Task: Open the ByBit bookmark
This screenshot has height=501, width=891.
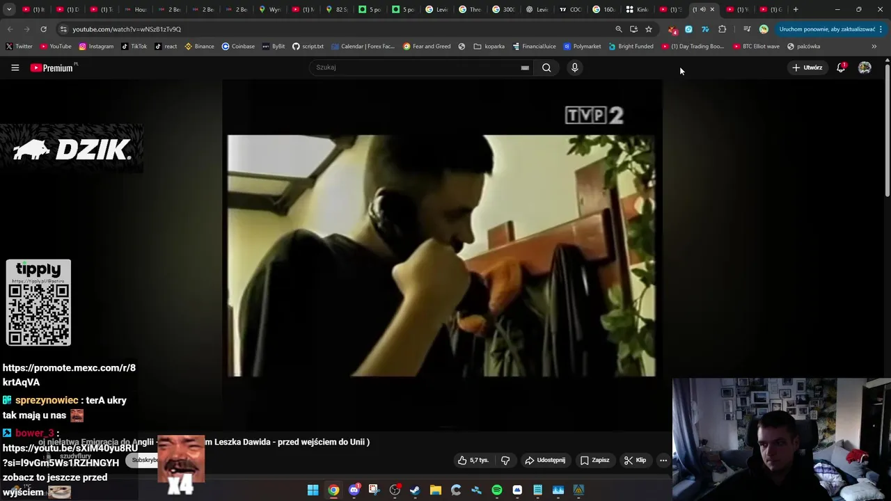Action: (x=274, y=47)
